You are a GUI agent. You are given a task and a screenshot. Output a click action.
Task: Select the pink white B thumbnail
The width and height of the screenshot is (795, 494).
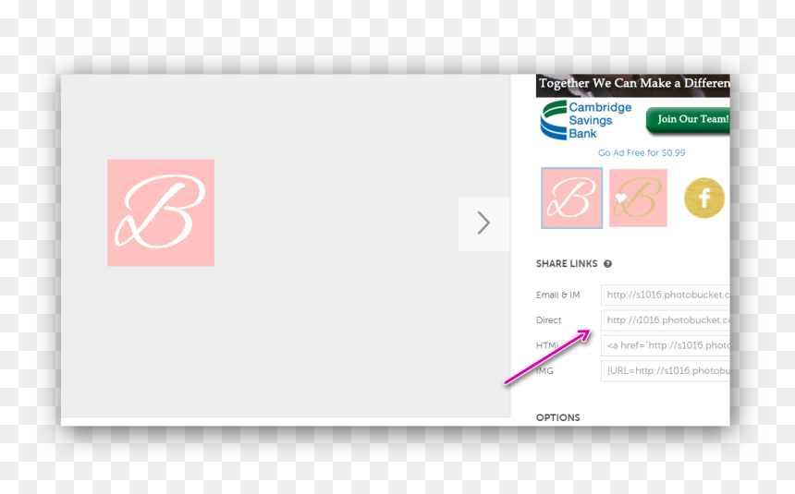click(571, 199)
